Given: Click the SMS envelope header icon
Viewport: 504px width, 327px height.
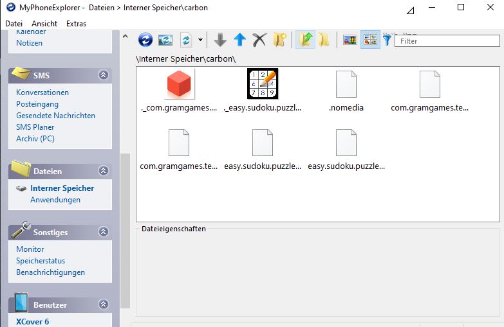Looking at the screenshot, I should [21, 74].
